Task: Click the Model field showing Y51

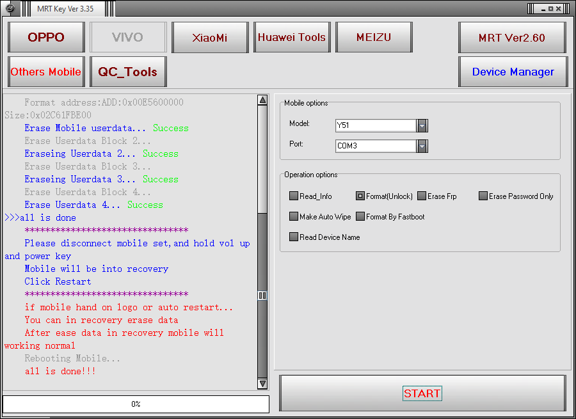Action: (x=376, y=125)
